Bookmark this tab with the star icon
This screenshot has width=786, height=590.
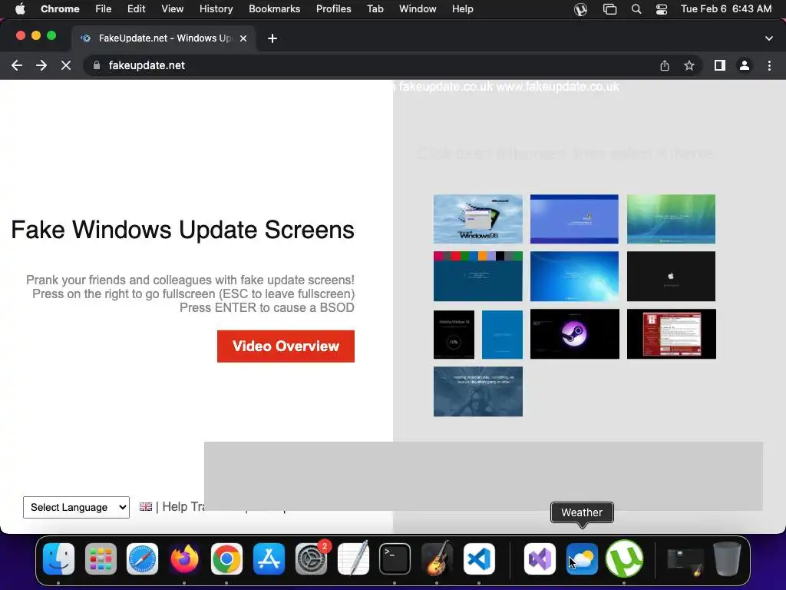689,65
